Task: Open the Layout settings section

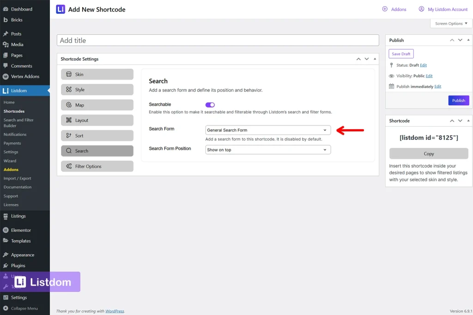Action: (x=97, y=120)
